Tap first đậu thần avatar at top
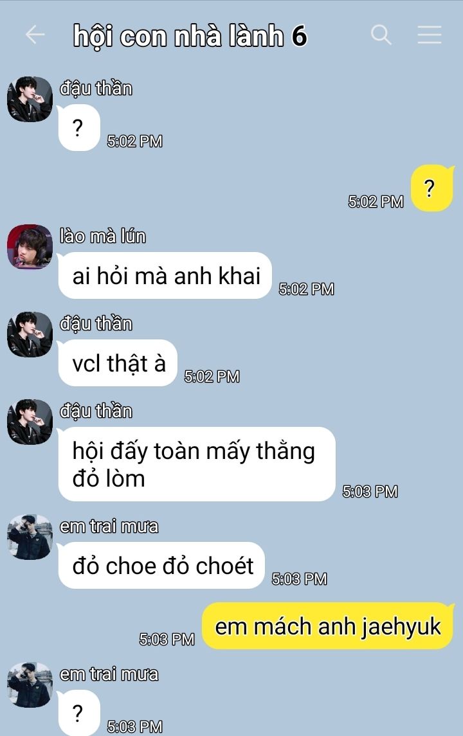The height and width of the screenshot is (736, 463). [30, 99]
